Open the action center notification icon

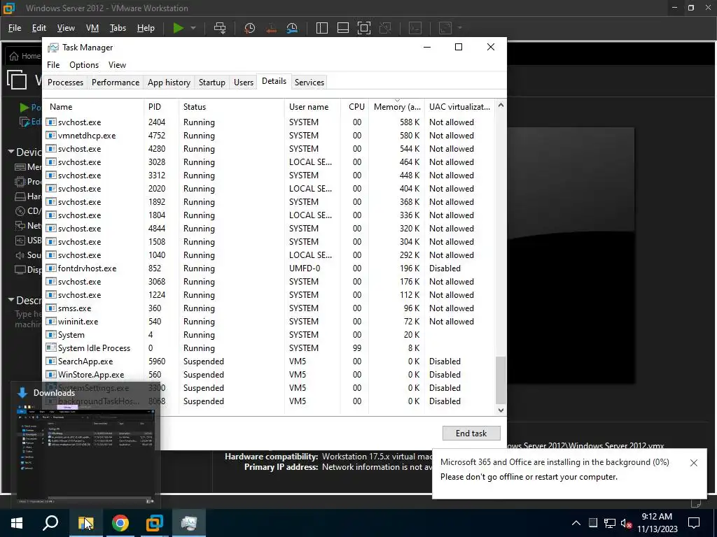click(694, 523)
